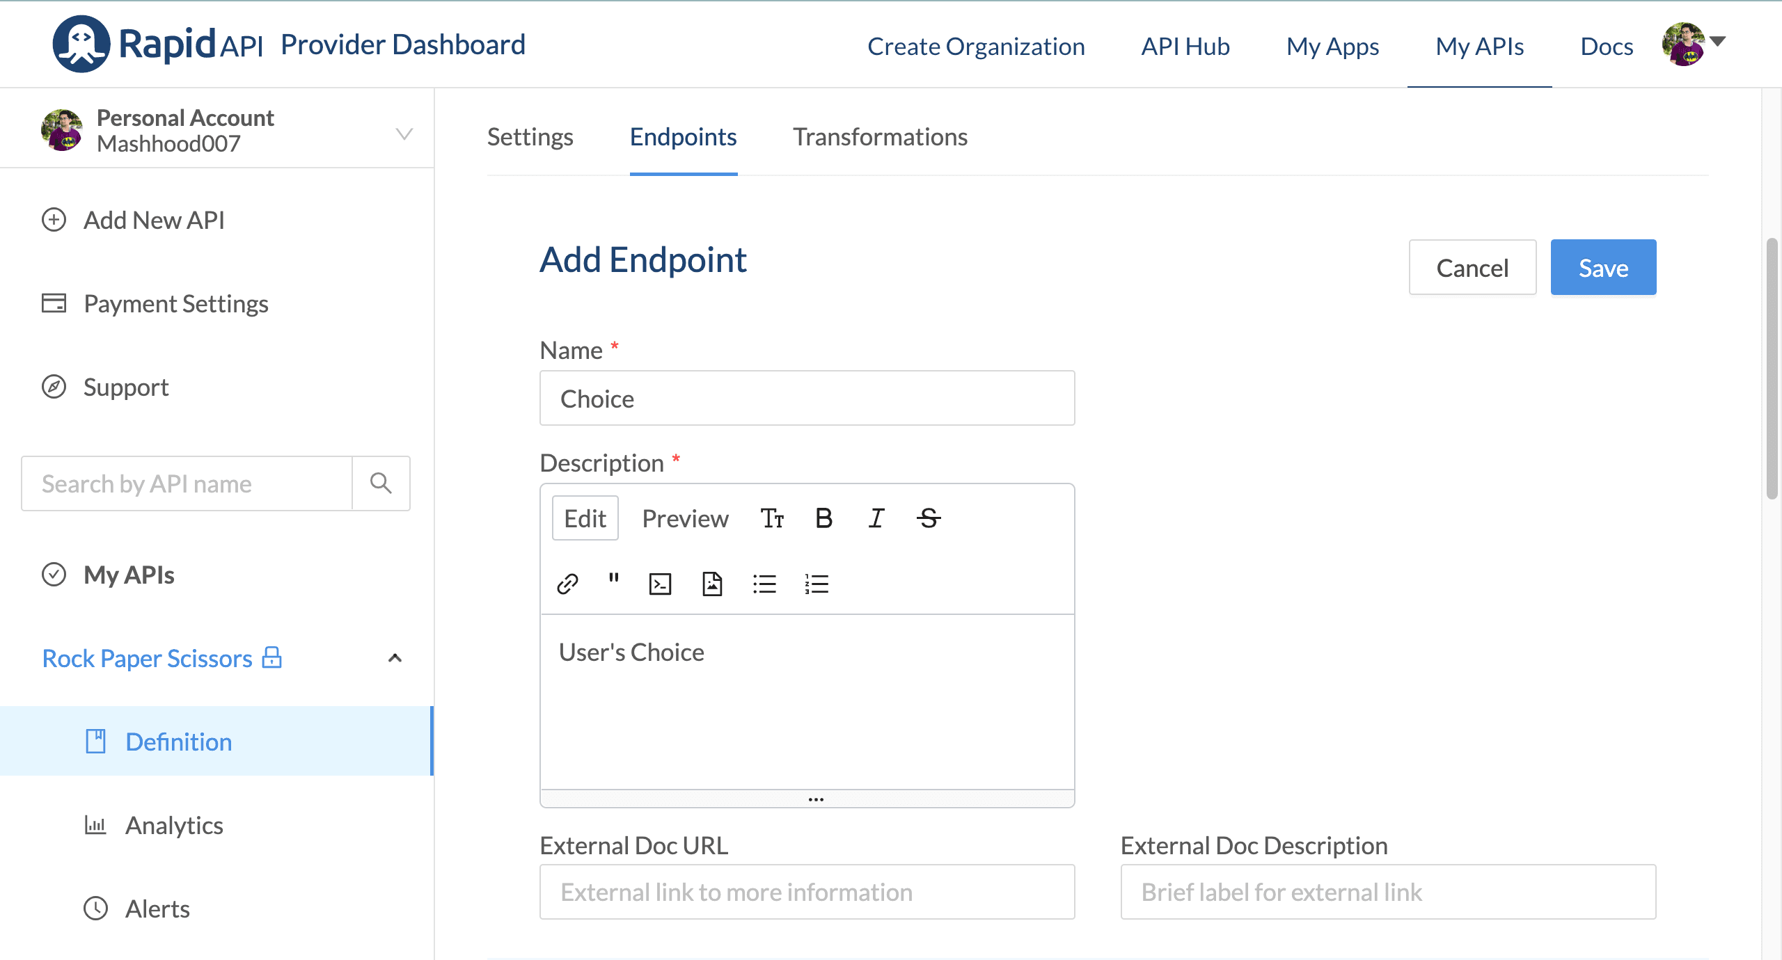Apply strikethrough formatting in description editor

click(x=928, y=518)
